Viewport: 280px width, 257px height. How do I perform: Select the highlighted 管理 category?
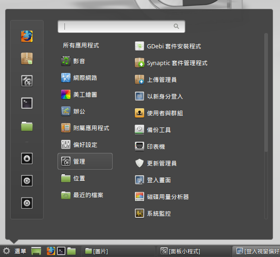click(x=85, y=161)
